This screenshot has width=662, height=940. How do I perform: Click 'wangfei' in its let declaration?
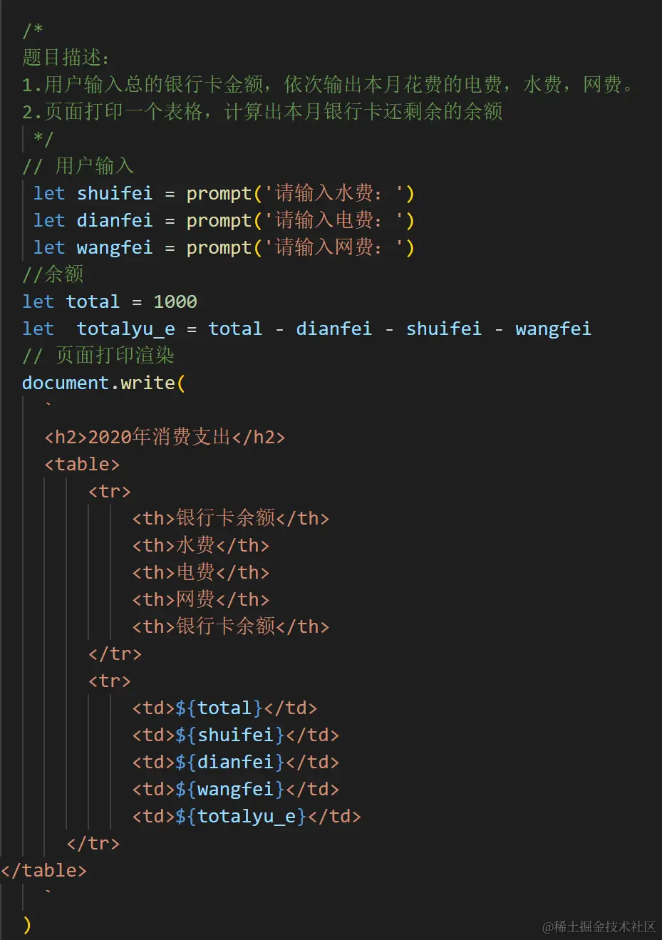114,247
